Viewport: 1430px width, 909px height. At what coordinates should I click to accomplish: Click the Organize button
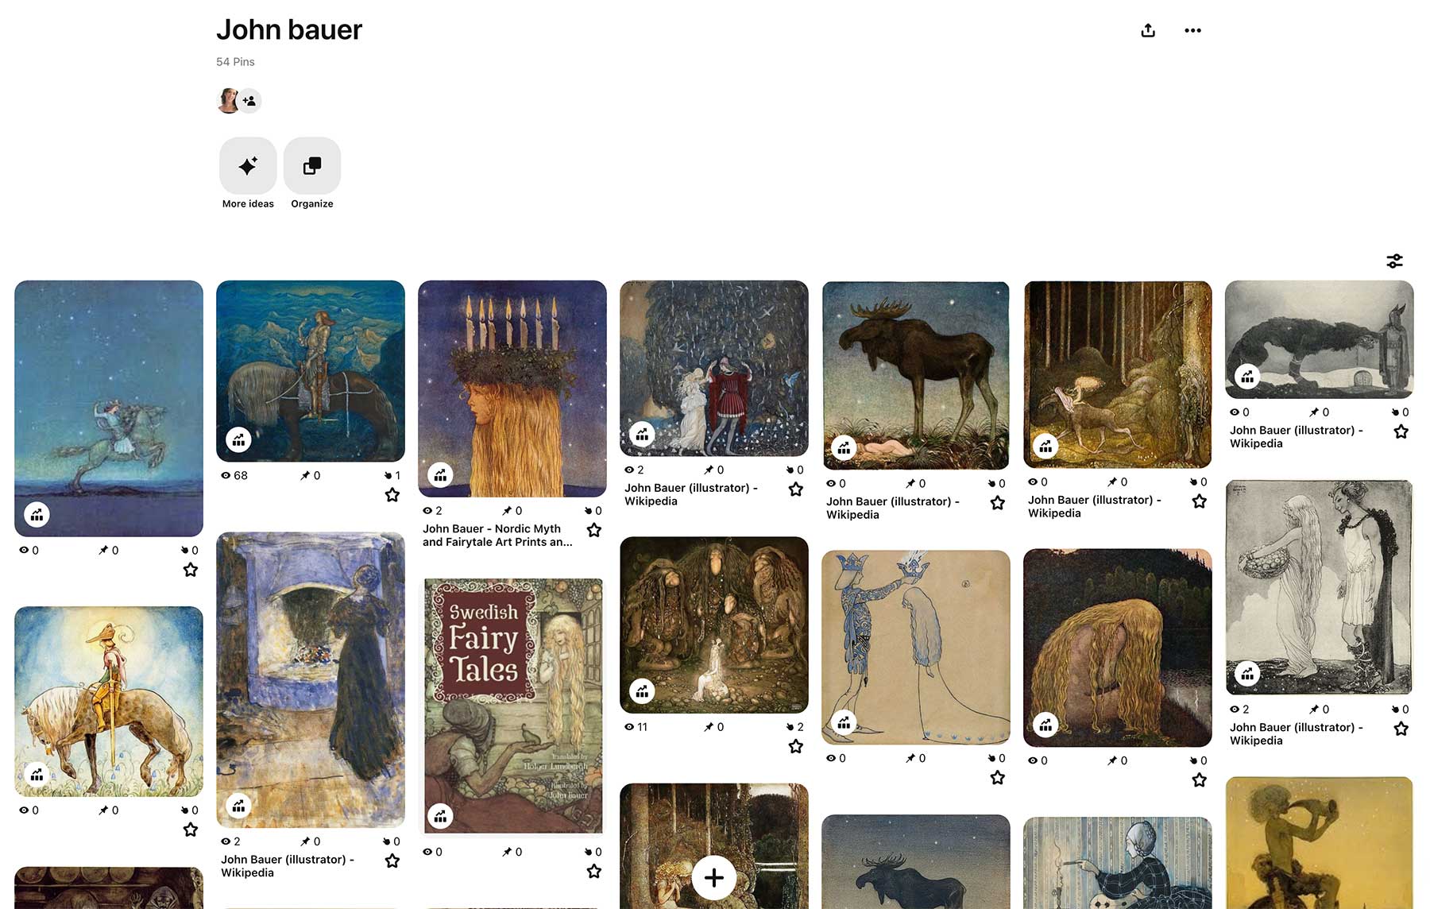(312, 165)
